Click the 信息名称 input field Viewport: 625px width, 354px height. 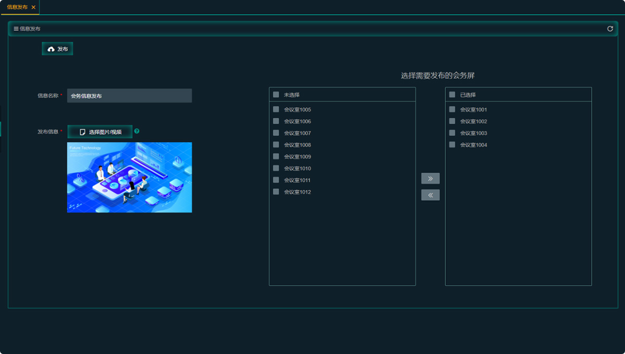tap(129, 96)
